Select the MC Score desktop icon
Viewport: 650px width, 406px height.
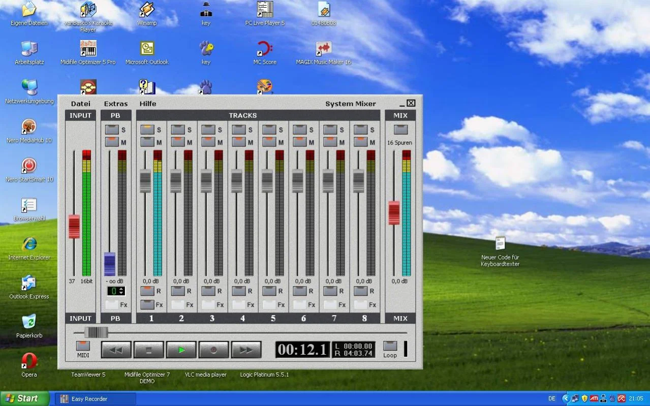[265, 49]
